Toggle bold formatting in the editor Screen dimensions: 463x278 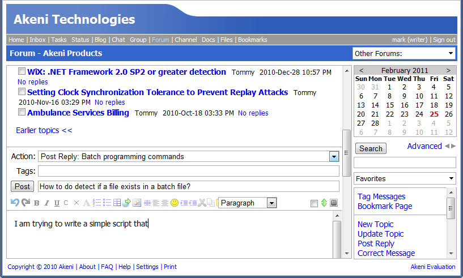point(37,203)
